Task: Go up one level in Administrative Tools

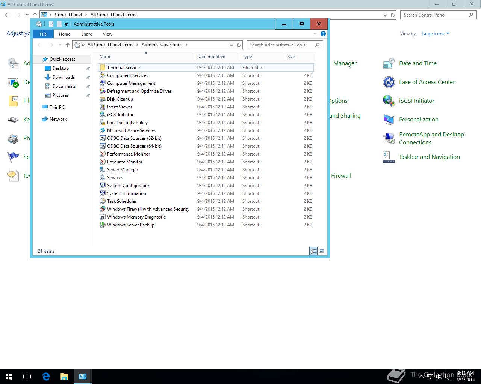Action: pyautogui.click(x=68, y=45)
